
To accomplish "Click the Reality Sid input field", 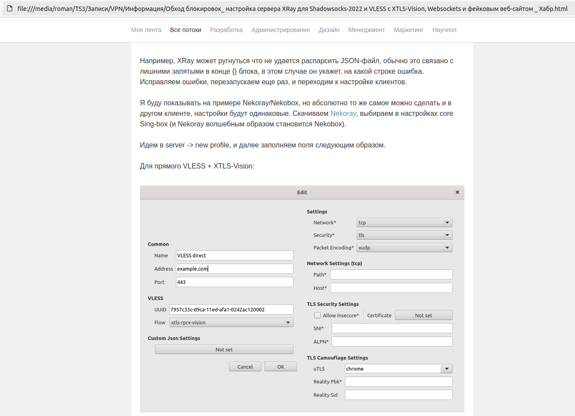I will 399,395.
